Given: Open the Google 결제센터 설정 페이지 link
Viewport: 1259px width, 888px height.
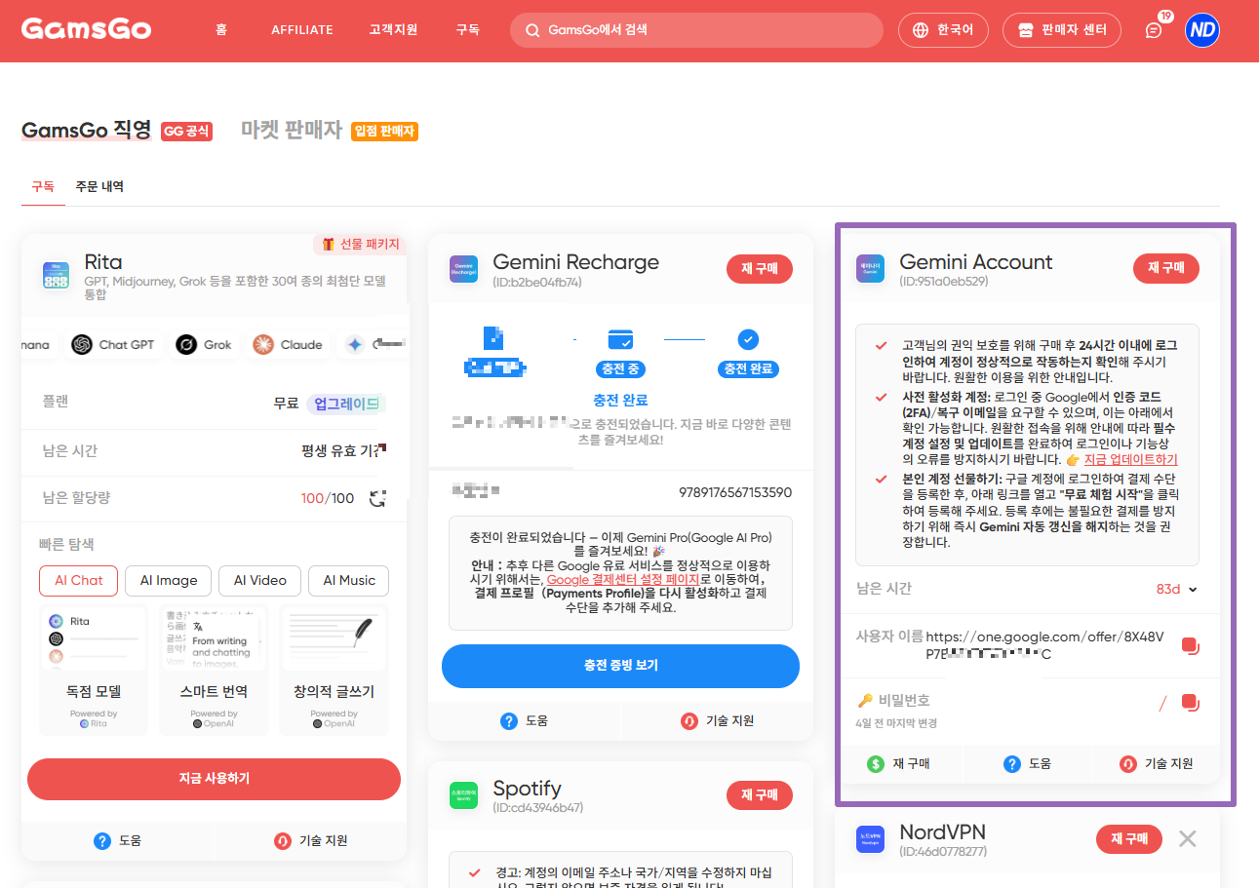Looking at the screenshot, I should tap(622, 579).
